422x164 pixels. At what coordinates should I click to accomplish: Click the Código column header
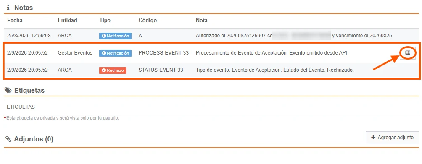point(148,21)
